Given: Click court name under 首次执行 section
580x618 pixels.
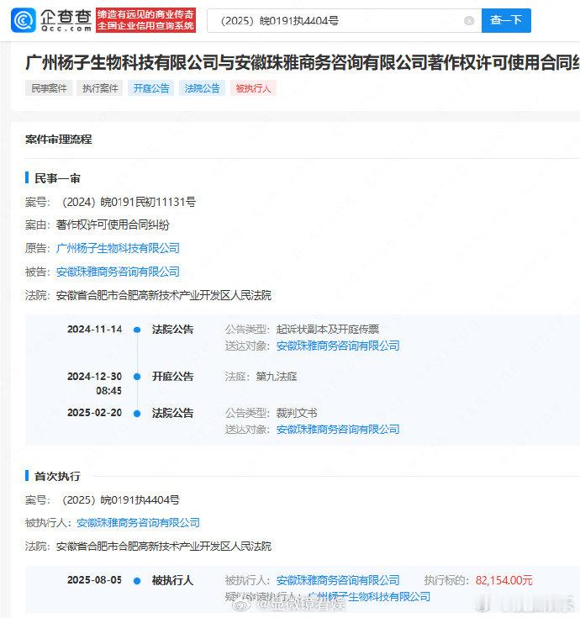Looking at the screenshot, I should click(x=164, y=547).
